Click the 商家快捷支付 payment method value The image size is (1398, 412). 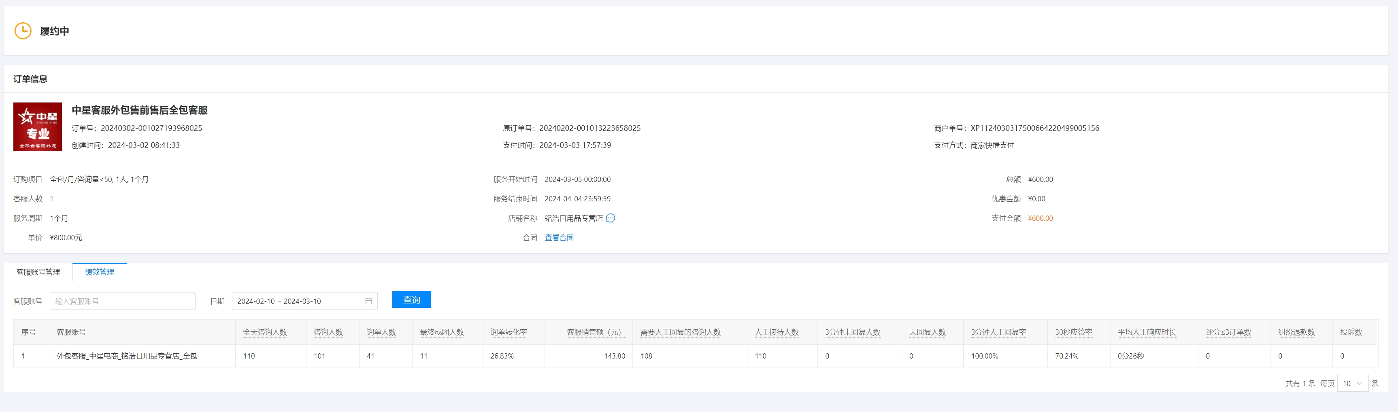(x=992, y=145)
